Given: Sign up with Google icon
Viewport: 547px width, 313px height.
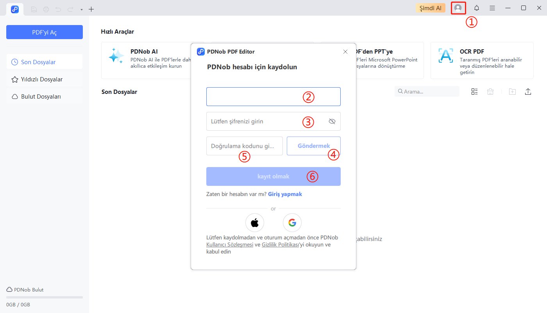Looking at the screenshot, I should (292, 223).
